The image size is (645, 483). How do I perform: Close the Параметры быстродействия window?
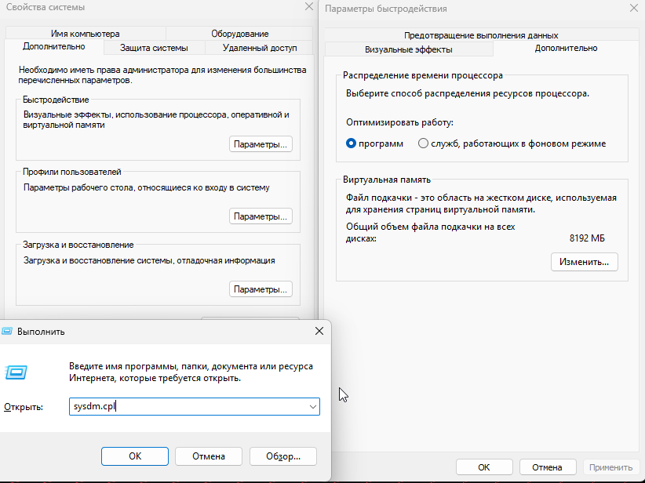click(634, 8)
